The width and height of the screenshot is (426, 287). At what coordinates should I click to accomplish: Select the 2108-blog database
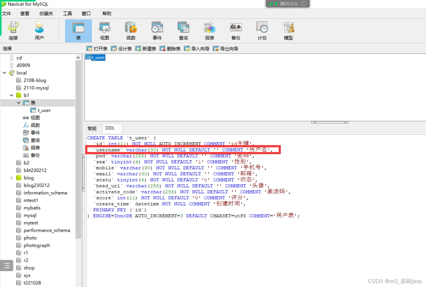(x=31, y=80)
